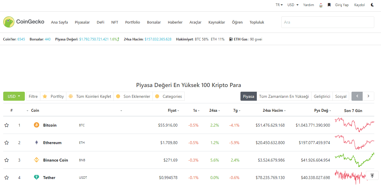This screenshot has width=381, height=186.
Task: Open the Piyasalar menu
Action: (x=82, y=22)
